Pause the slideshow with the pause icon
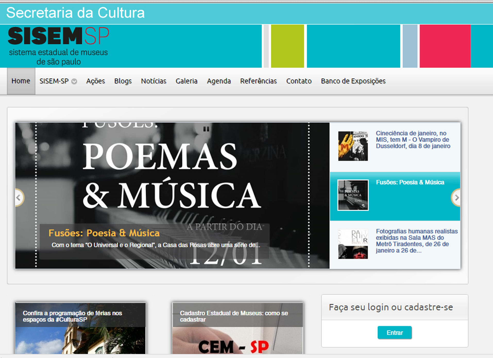Viewport: 493px width, 358px height. (206, 129)
